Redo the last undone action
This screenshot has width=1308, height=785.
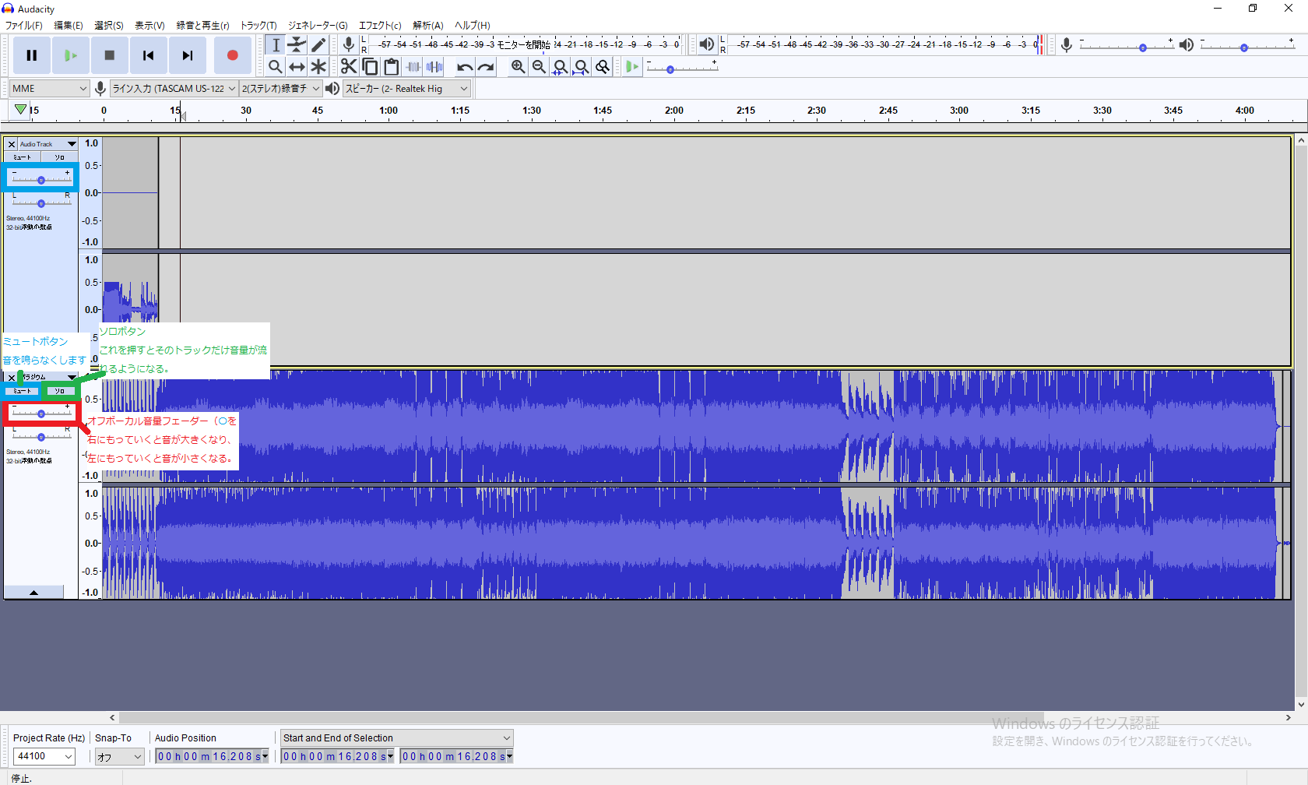point(486,67)
